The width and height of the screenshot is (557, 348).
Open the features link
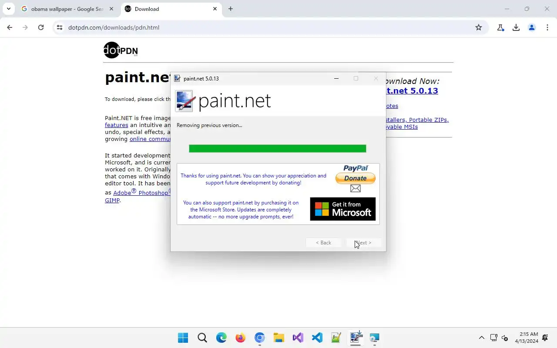116,125
